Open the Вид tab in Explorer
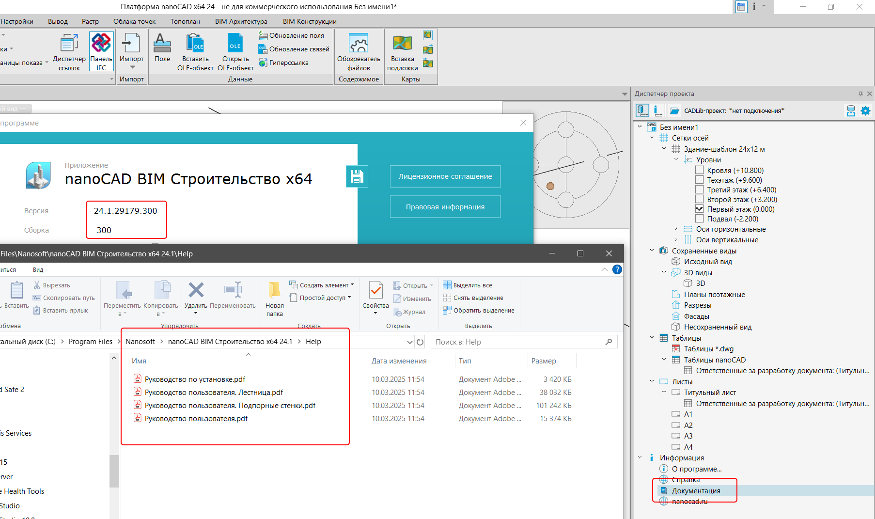Screen dimensions: 875x519 pos(38,270)
